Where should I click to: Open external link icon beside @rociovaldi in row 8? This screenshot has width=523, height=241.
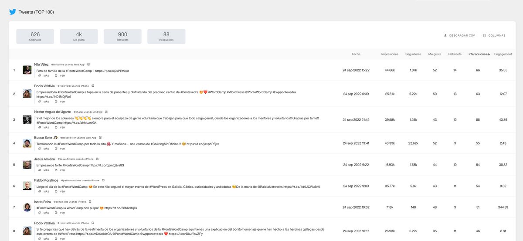(x=93, y=223)
